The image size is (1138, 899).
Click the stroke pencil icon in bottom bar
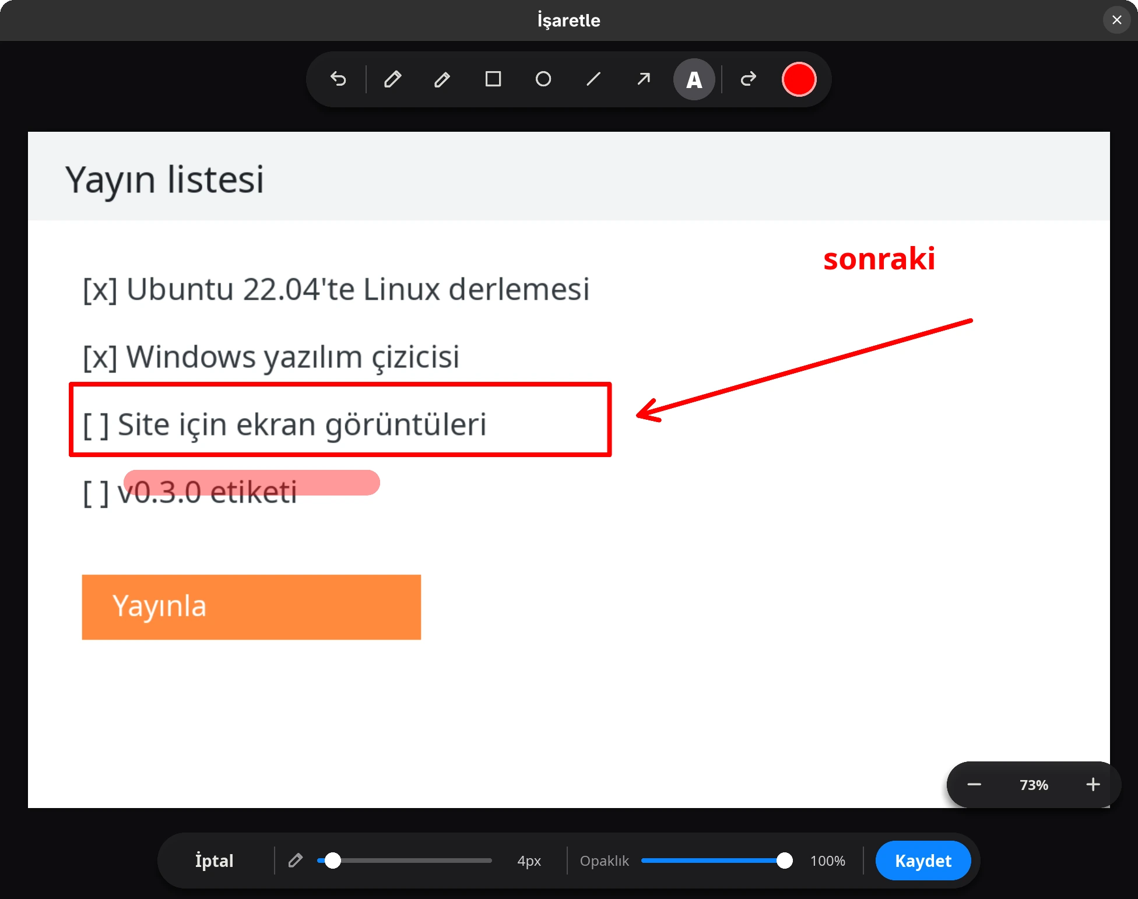296,861
